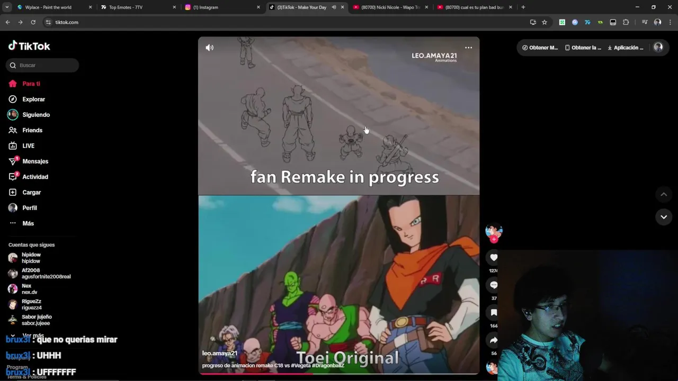Click the TikTok logo
Screen dimensions: 678x381
[x=29, y=46]
